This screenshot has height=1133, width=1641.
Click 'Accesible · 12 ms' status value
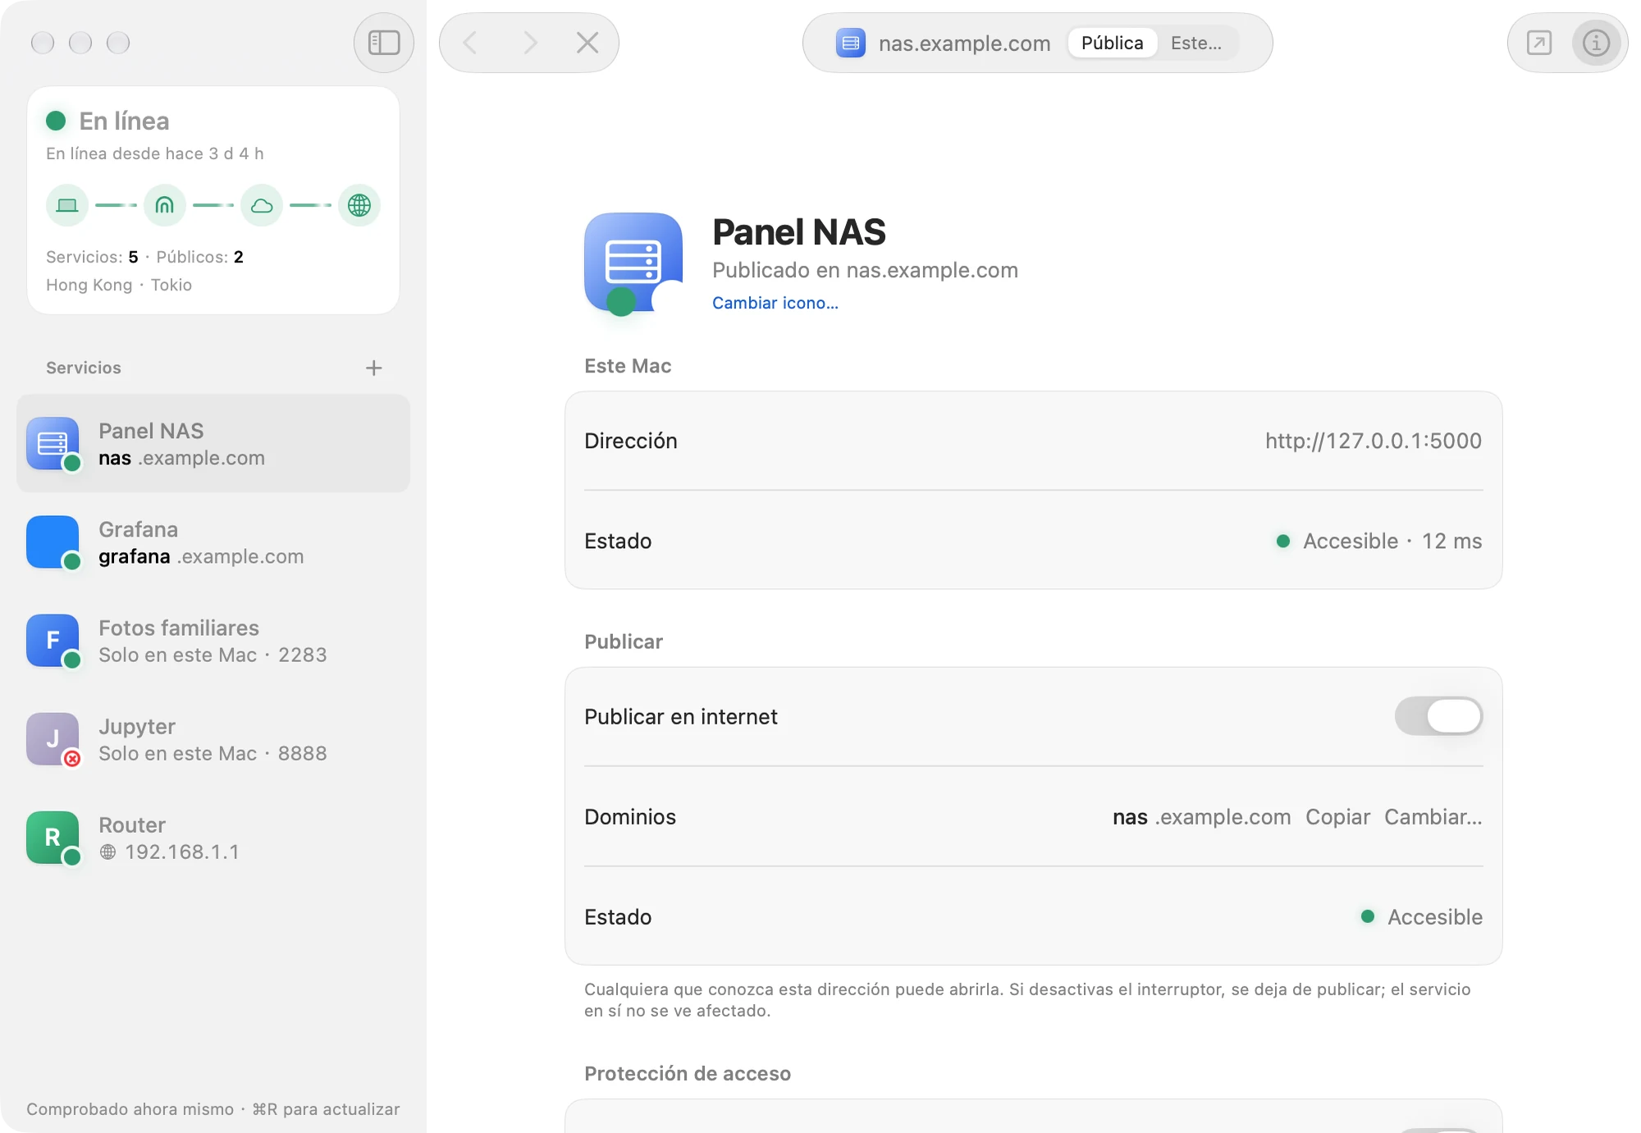[1392, 541]
